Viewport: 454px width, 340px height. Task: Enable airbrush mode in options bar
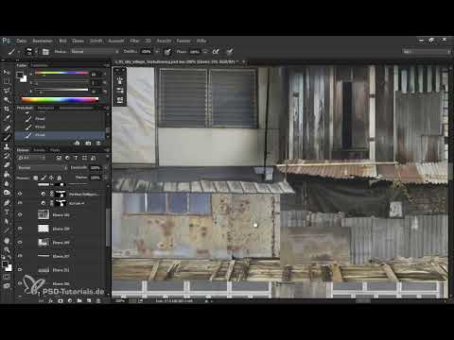coord(216,52)
